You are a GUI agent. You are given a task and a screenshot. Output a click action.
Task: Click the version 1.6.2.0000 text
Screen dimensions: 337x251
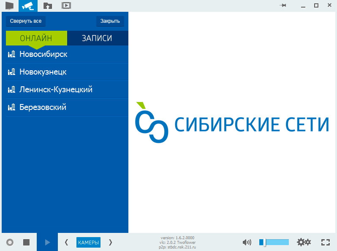point(177,238)
